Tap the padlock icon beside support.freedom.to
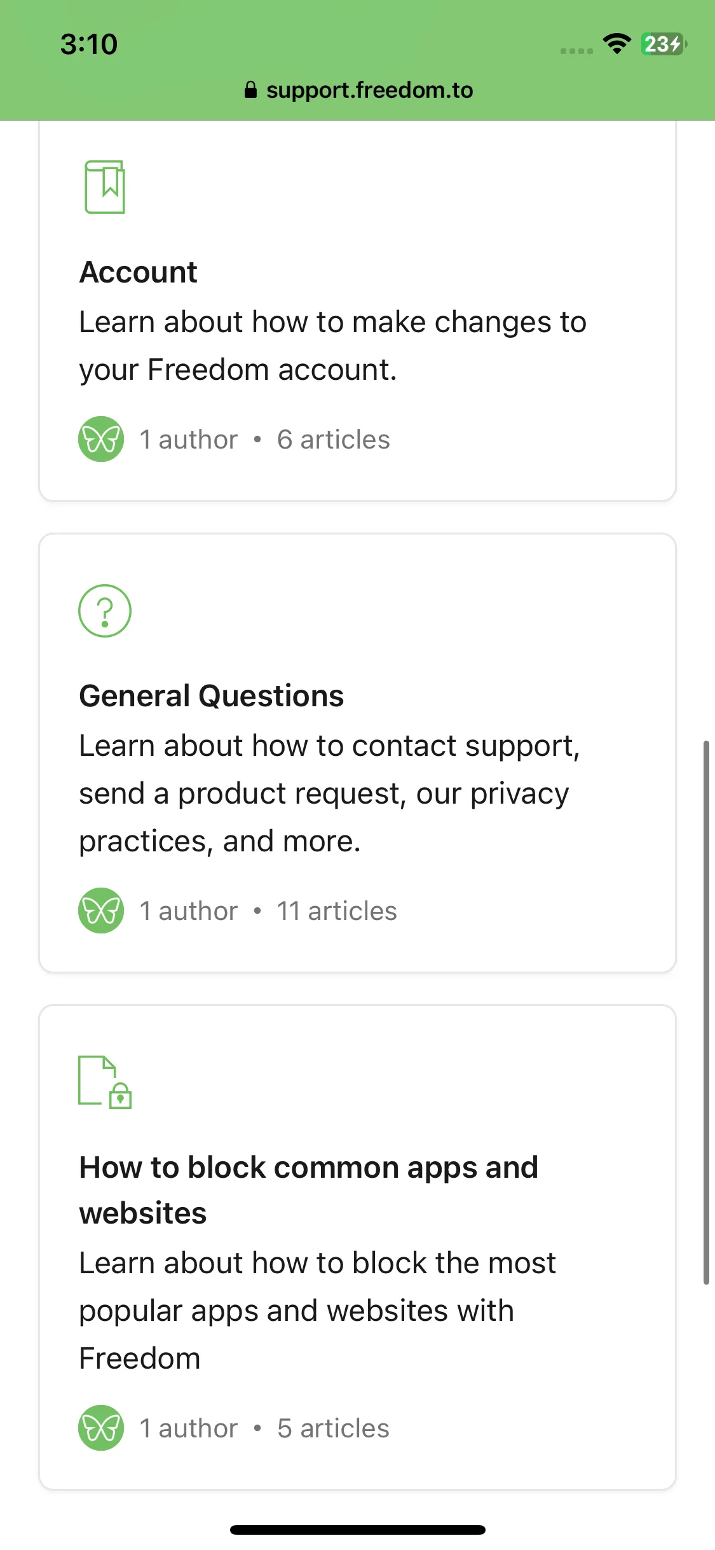 tap(250, 90)
